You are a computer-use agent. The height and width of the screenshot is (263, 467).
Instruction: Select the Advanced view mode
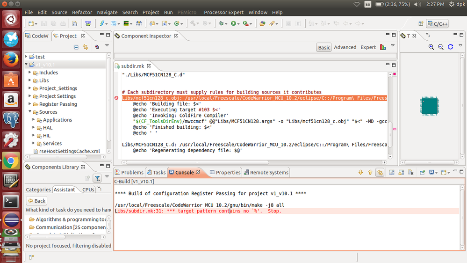pos(345,47)
